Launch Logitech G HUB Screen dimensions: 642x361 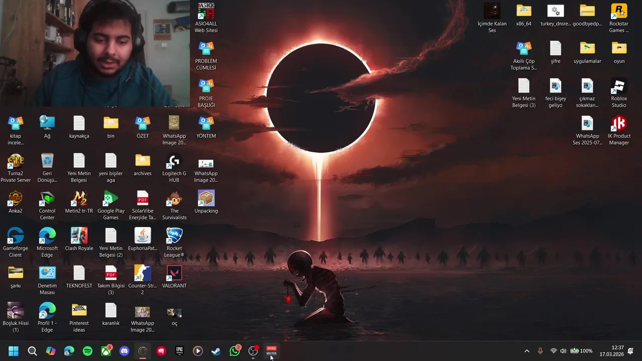tap(174, 168)
